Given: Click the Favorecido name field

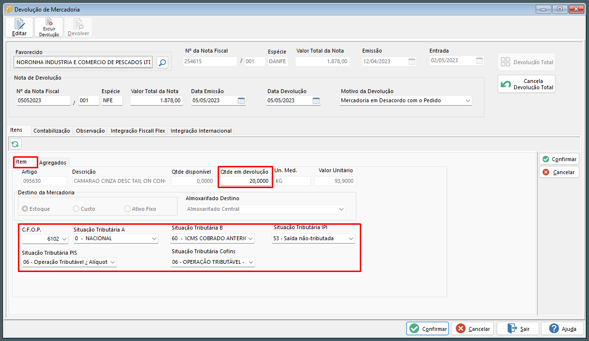Looking at the screenshot, I should pyautogui.click(x=84, y=62).
